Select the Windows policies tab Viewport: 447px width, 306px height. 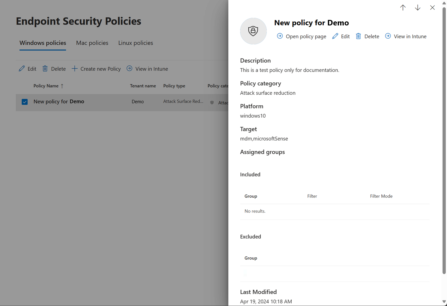[43, 43]
